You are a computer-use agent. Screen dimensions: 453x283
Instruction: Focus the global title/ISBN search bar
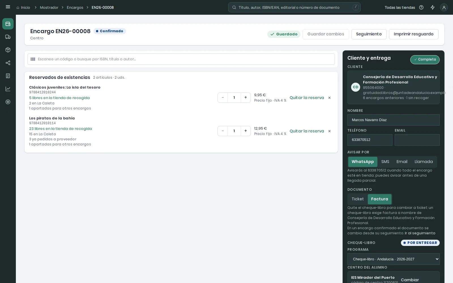pos(294,7)
